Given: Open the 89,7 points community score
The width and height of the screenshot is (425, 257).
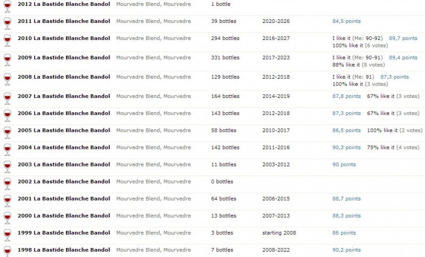Looking at the screenshot, I should coord(403,38).
